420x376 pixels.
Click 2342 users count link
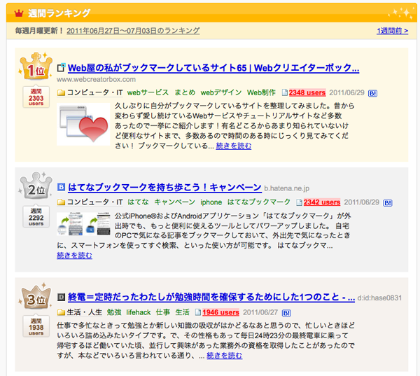coord(322,202)
